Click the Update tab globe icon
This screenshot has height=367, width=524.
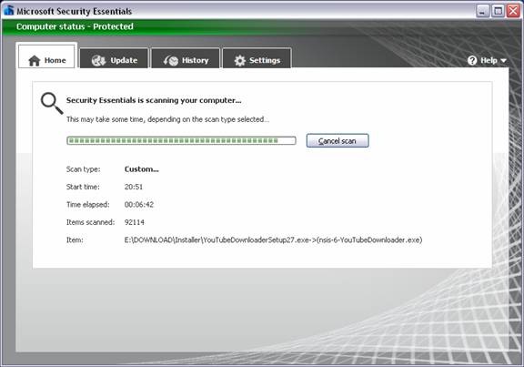(x=98, y=60)
